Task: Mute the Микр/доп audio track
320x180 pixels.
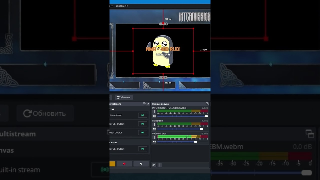Action: (x=154, y=129)
